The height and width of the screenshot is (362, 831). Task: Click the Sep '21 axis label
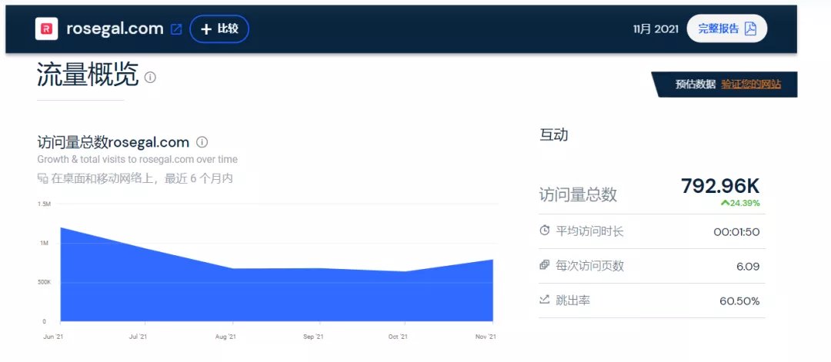(x=312, y=337)
